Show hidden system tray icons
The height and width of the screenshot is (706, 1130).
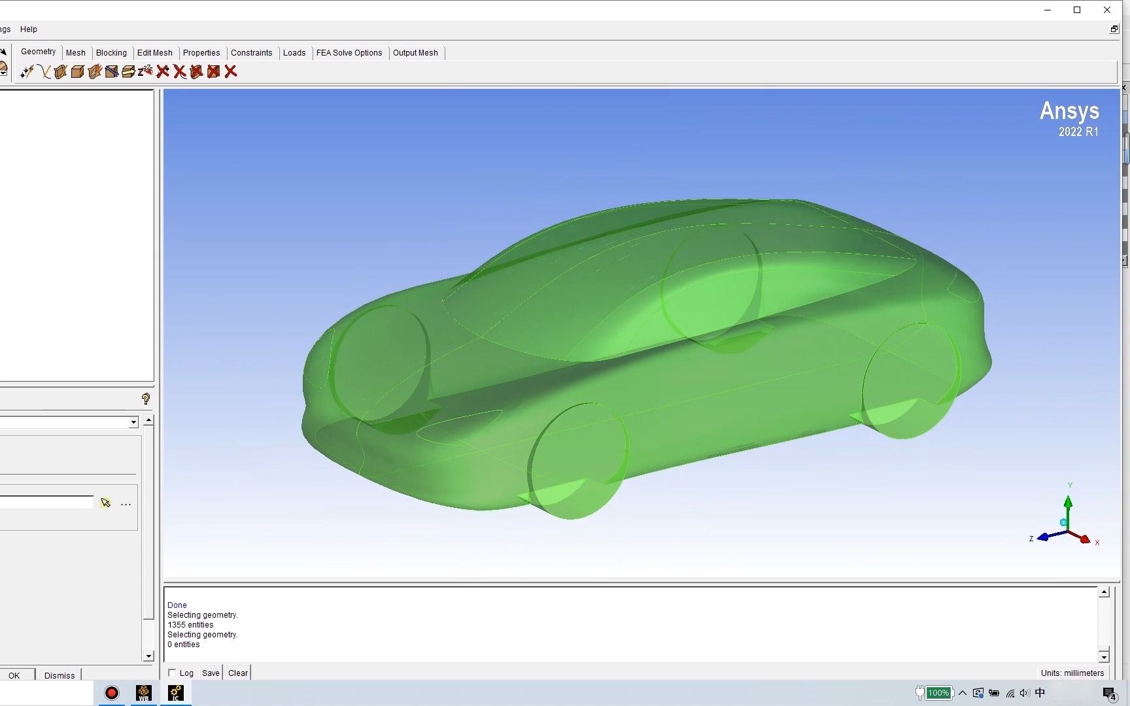click(963, 693)
